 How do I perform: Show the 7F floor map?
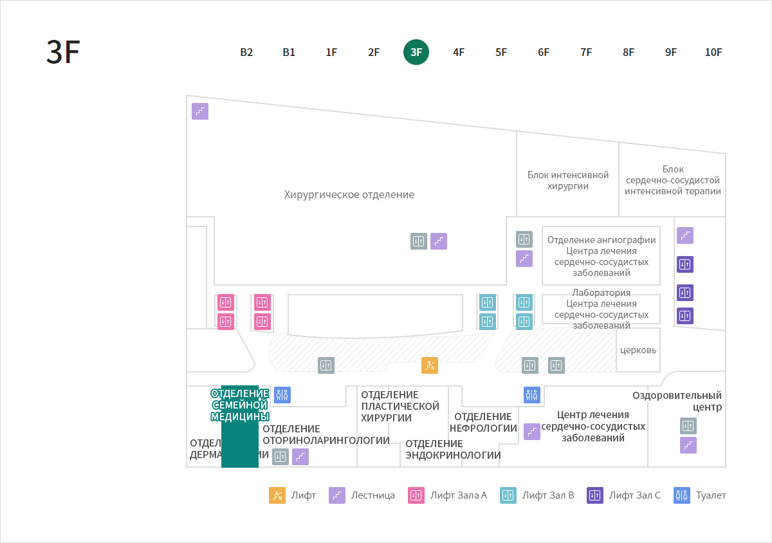tap(586, 52)
